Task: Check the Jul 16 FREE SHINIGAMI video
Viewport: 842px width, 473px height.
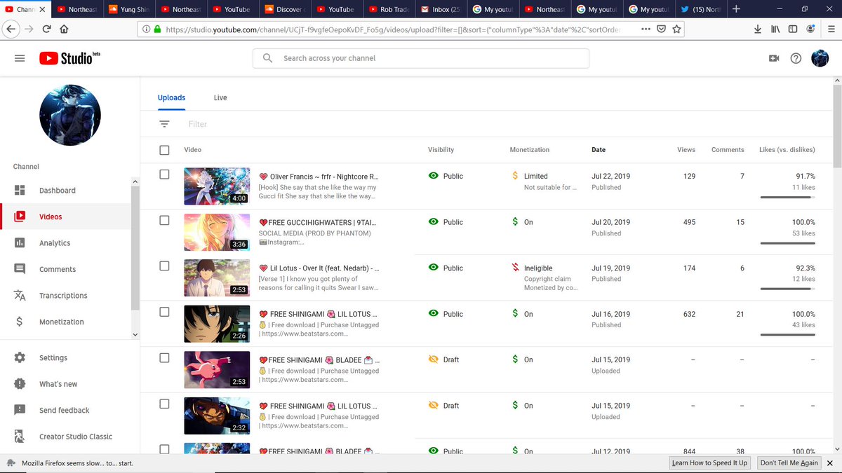Action: (x=164, y=312)
